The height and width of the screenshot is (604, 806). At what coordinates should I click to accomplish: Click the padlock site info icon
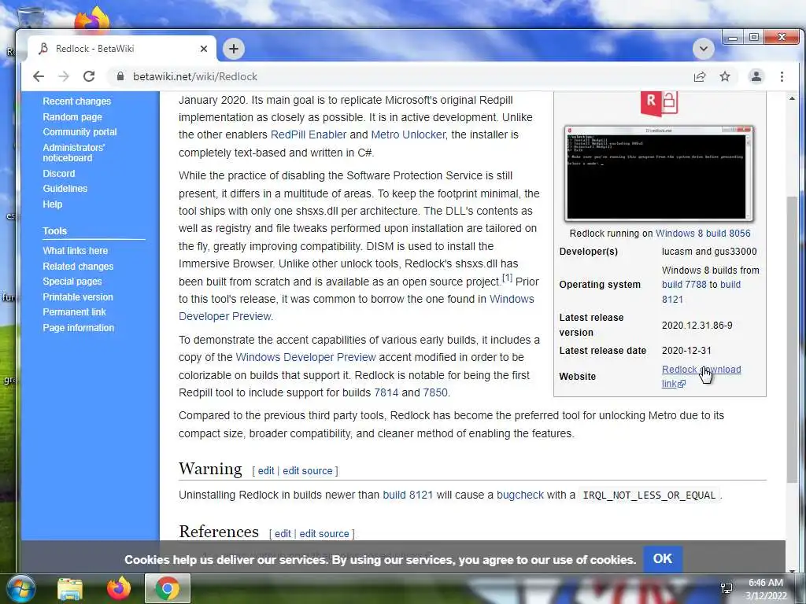(120, 76)
